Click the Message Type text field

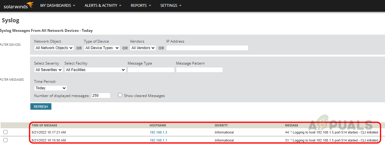click(x=151, y=70)
